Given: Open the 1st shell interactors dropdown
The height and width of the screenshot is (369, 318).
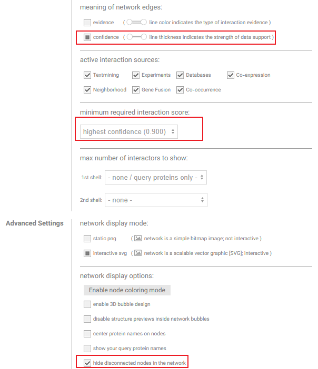Looking at the screenshot, I should (156, 177).
